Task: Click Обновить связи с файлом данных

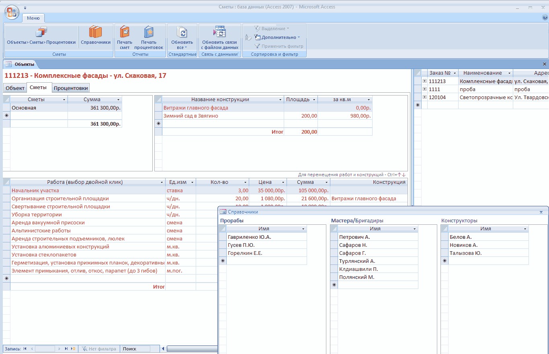Action: tap(220, 32)
